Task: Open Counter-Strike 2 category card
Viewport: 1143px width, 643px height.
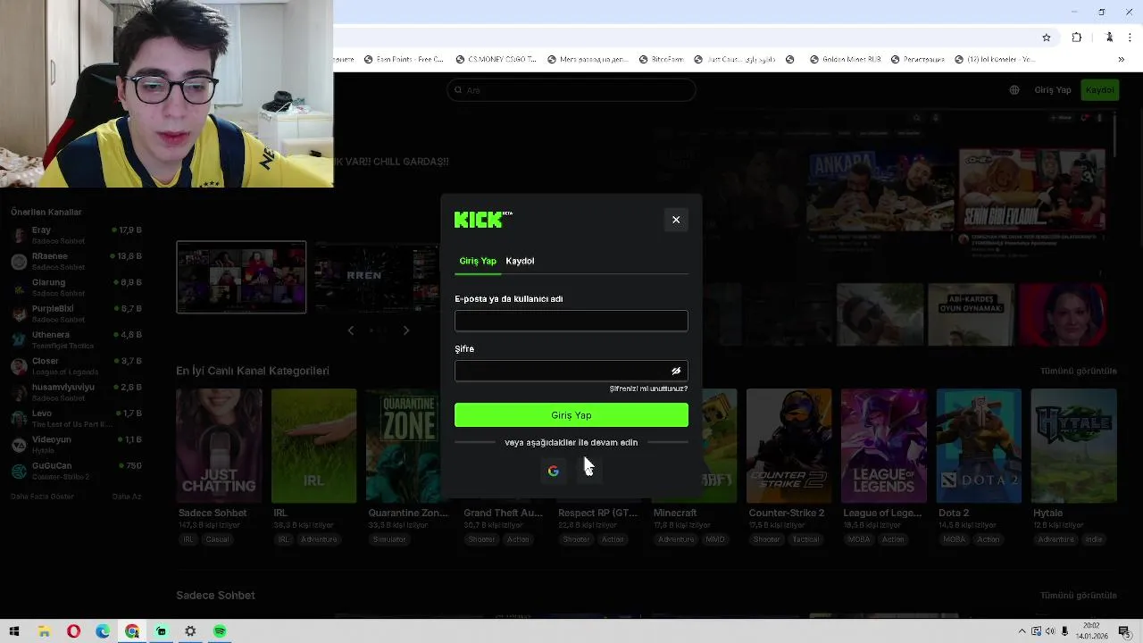Action: (x=788, y=446)
